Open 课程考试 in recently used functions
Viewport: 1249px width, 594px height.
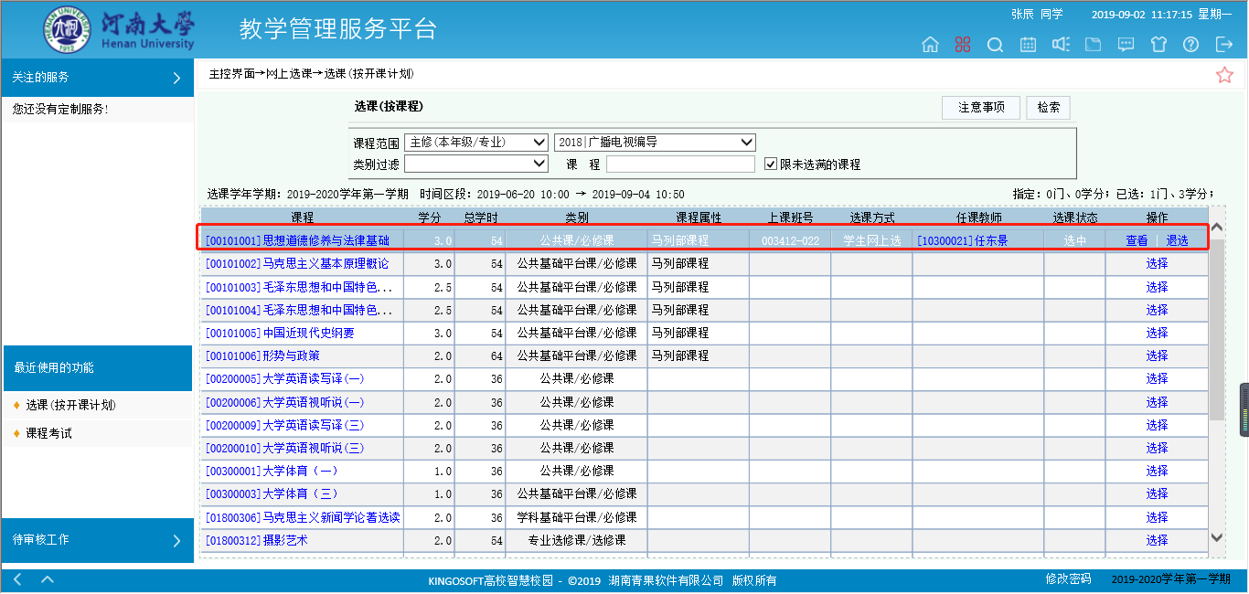pos(48,433)
